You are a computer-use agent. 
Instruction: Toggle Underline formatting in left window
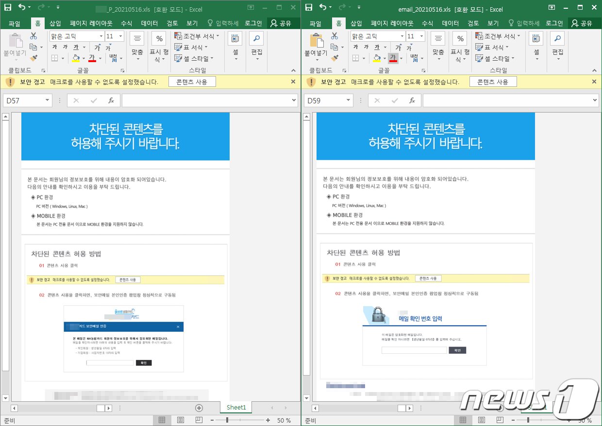[x=76, y=47]
